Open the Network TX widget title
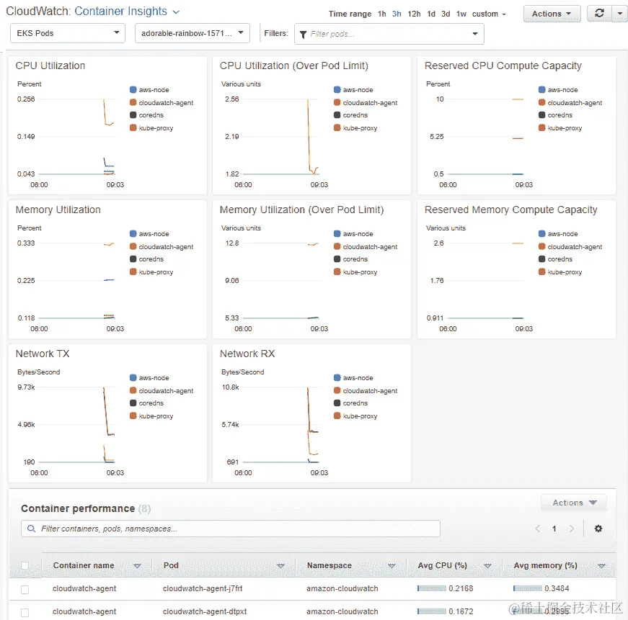 point(43,354)
